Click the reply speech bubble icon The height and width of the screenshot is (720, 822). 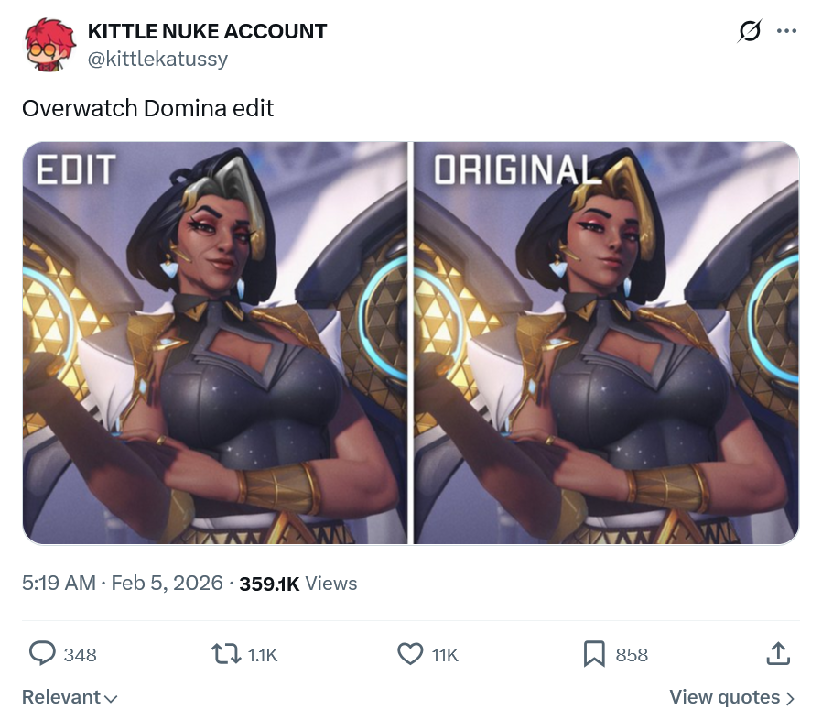42,654
